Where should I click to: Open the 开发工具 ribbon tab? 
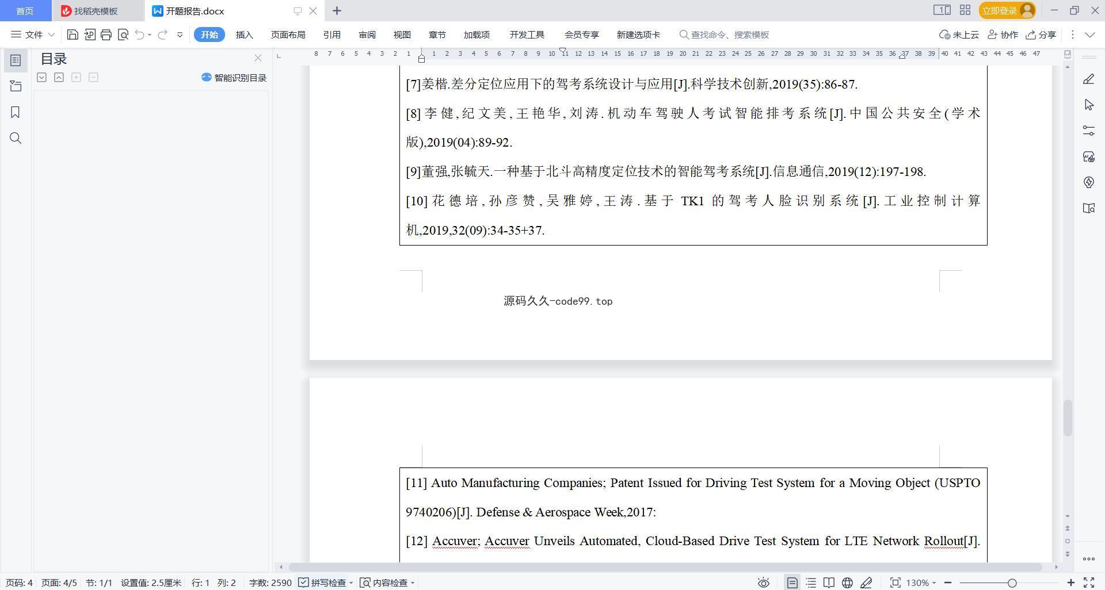(527, 35)
